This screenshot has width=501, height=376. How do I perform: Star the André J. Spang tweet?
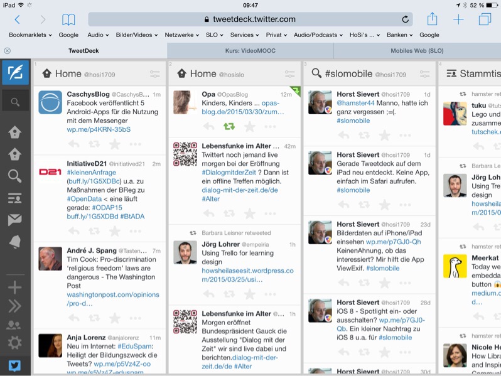click(x=114, y=318)
